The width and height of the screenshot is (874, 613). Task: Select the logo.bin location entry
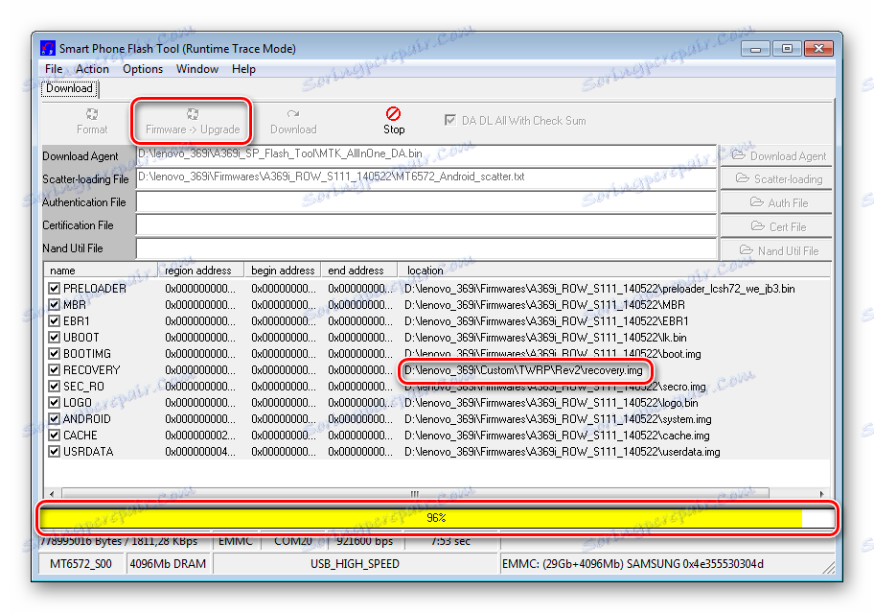[551, 403]
